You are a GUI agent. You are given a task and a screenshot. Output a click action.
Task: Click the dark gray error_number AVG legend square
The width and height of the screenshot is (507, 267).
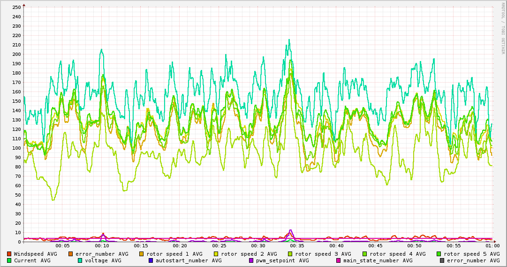click(x=442, y=260)
